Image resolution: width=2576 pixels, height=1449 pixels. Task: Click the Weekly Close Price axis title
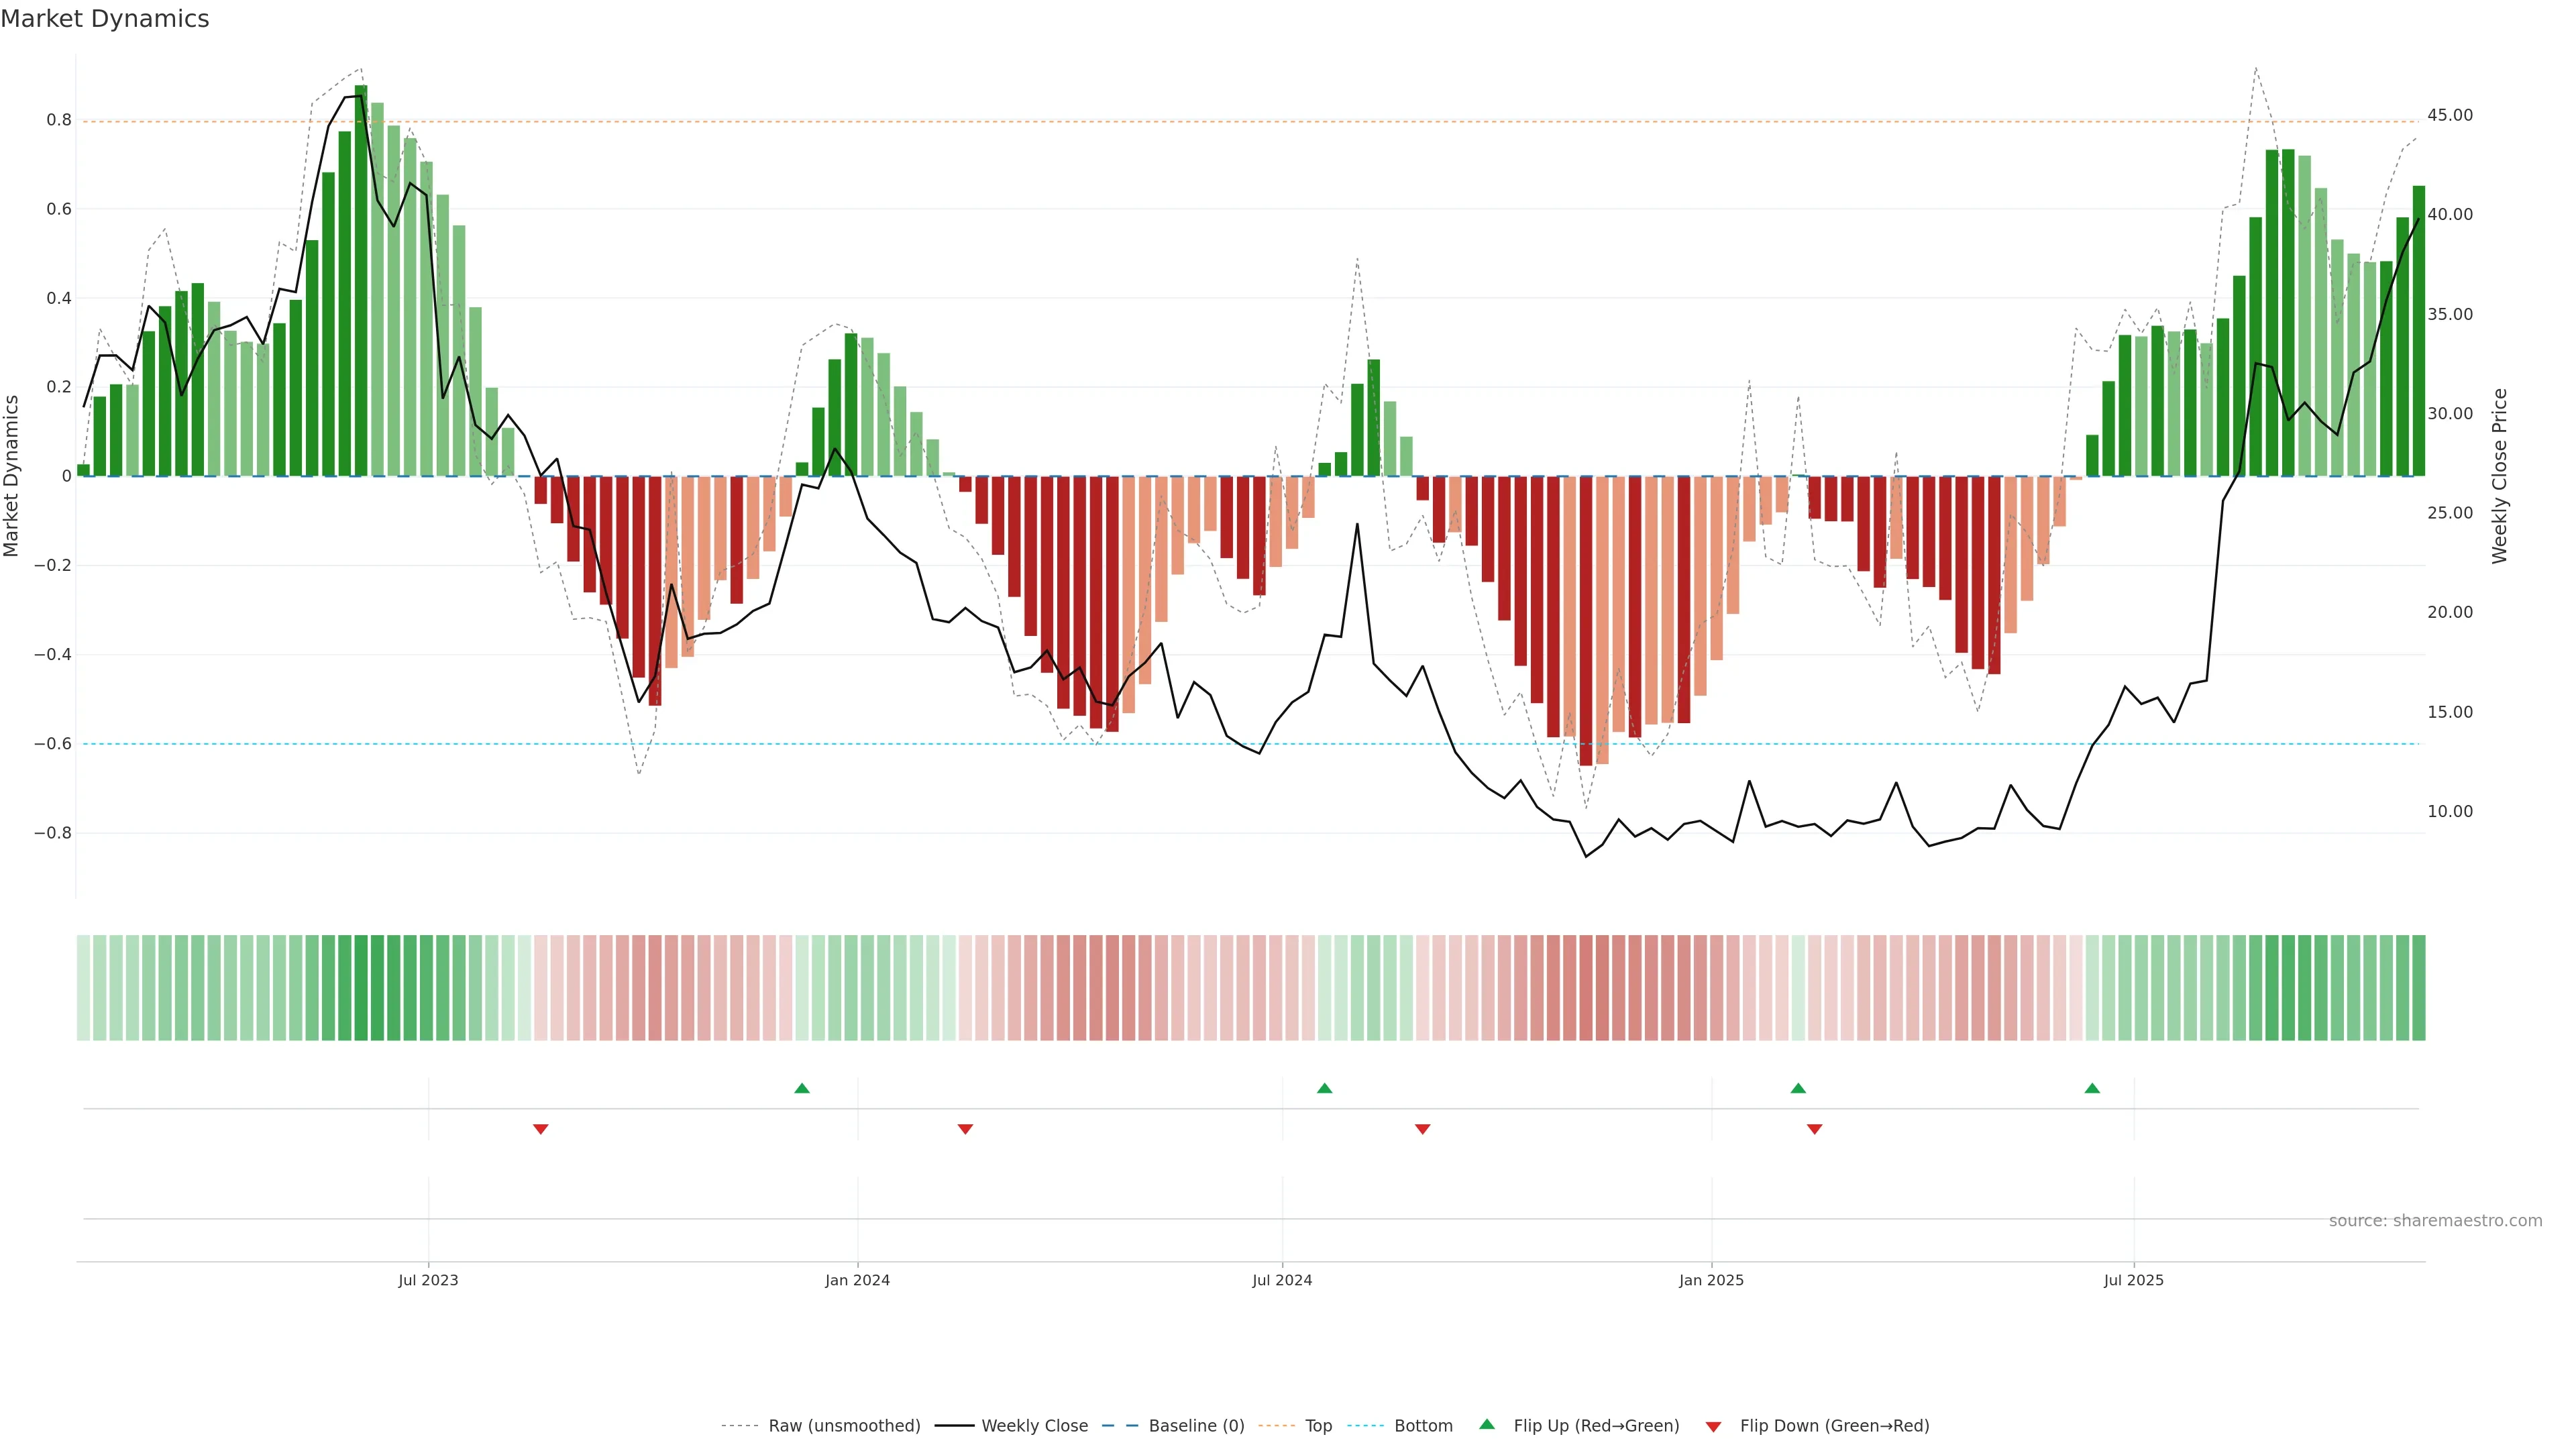(2500, 476)
